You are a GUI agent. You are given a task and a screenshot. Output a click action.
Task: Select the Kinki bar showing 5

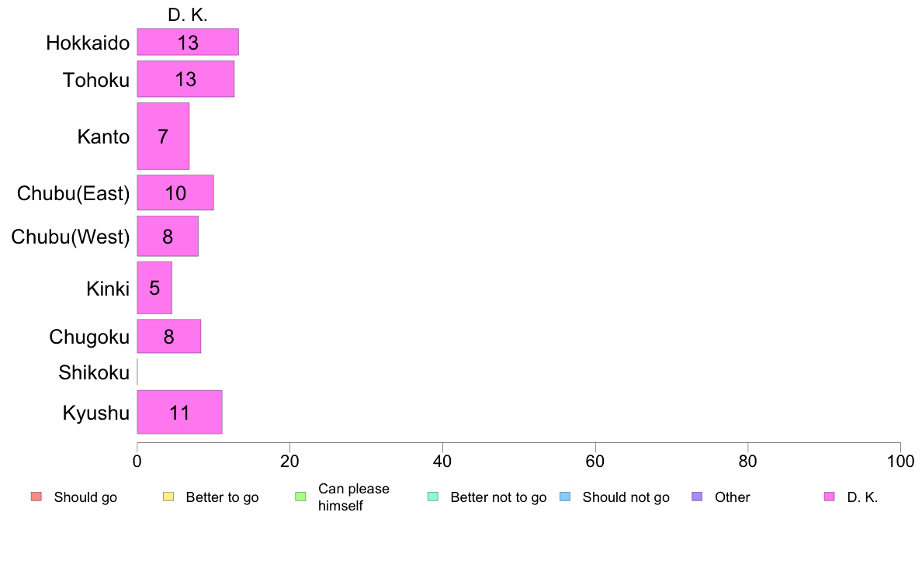click(154, 288)
